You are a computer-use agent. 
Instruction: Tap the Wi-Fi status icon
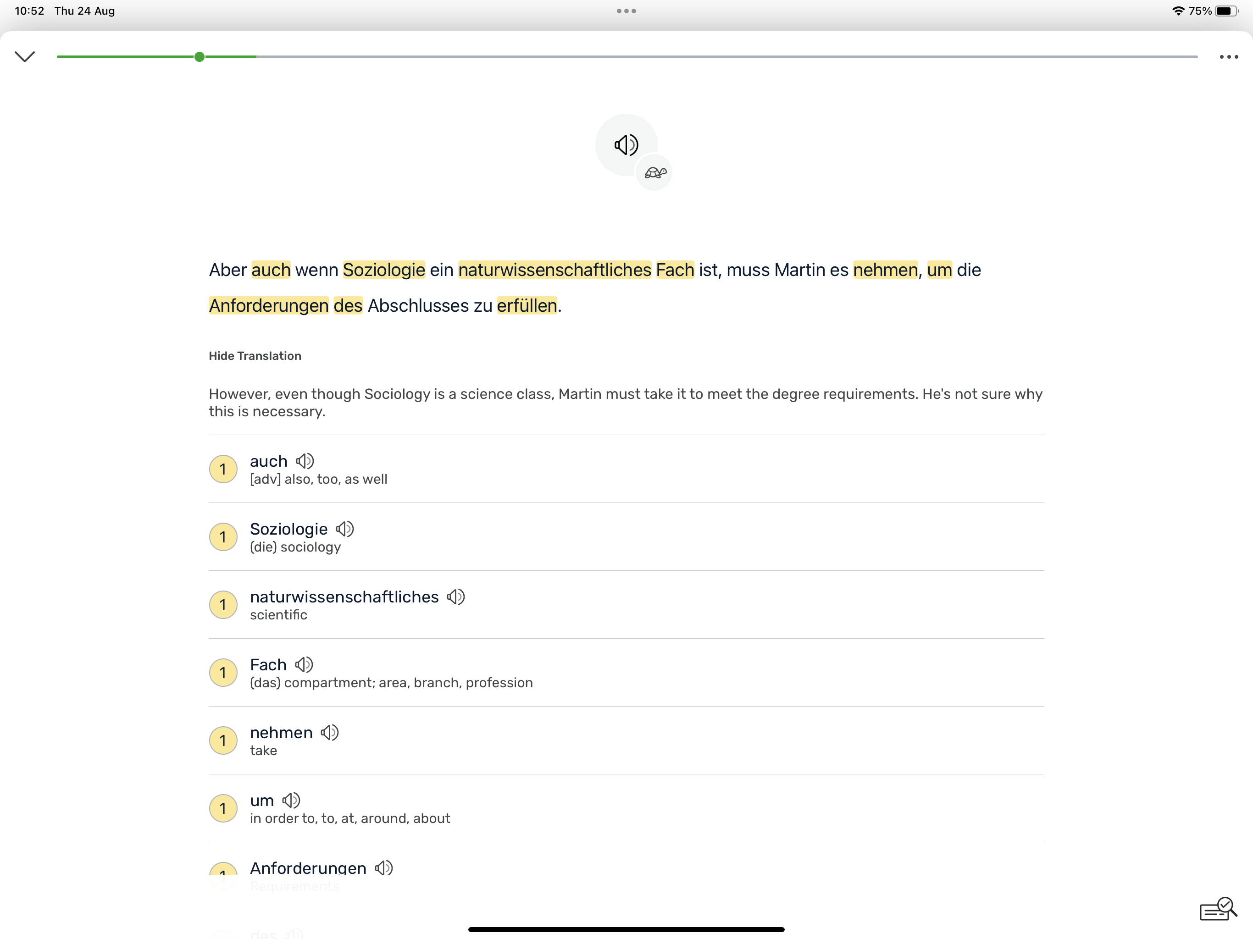(1178, 11)
